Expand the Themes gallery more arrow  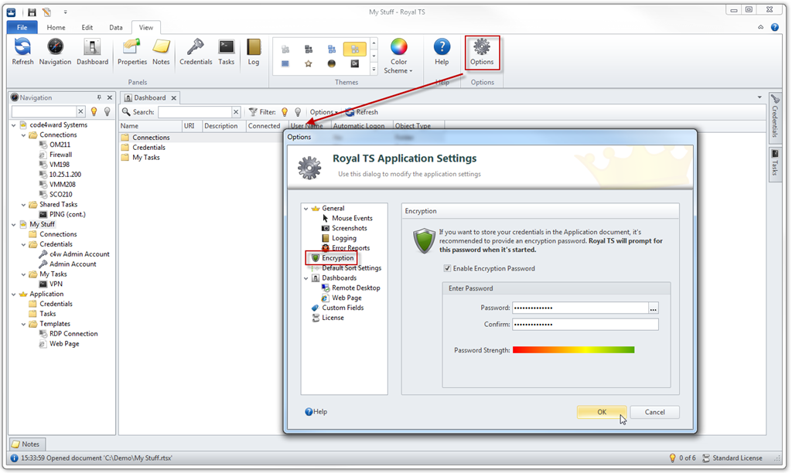374,69
